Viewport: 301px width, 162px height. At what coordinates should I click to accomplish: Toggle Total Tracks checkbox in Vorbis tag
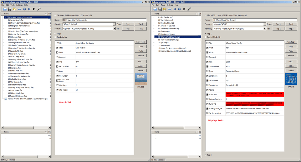click(x=57, y=90)
